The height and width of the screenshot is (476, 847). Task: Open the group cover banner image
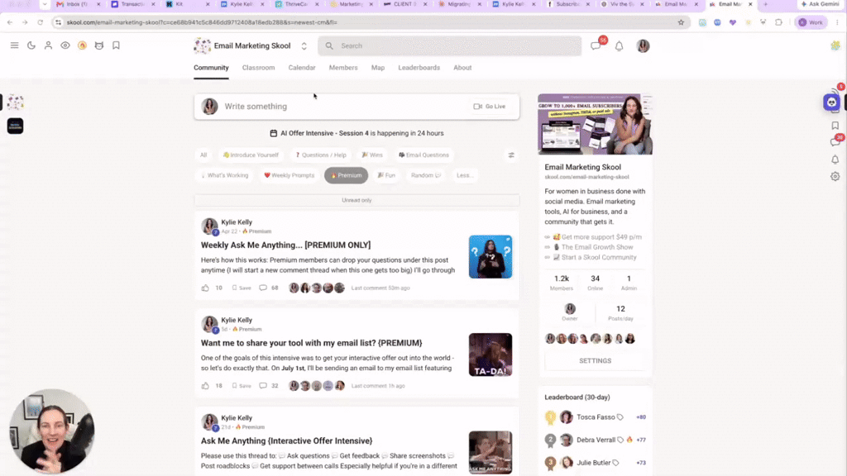[x=595, y=124]
